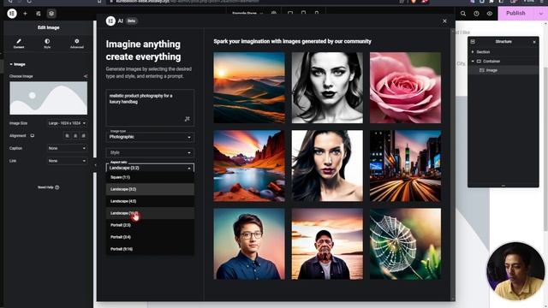Screen dimensions: 548x308
Task: Click inside the prompt text area
Action: [150, 108]
